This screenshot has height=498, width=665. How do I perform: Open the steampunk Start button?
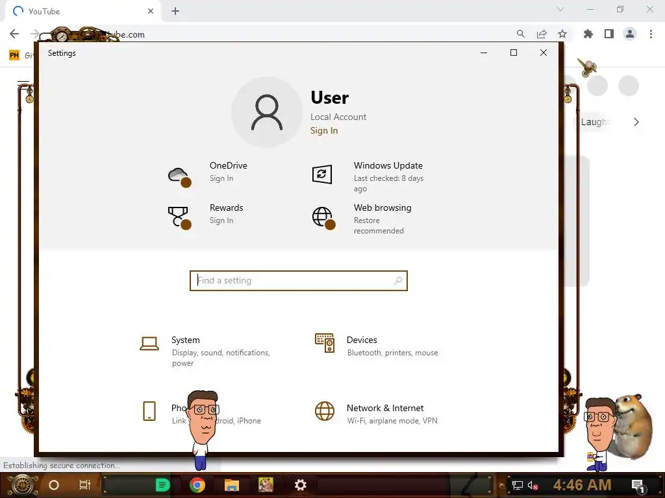pyautogui.click(x=21, y=485)
